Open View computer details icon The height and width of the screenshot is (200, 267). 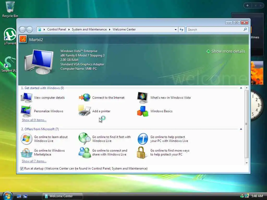click(x=26, y=98)
